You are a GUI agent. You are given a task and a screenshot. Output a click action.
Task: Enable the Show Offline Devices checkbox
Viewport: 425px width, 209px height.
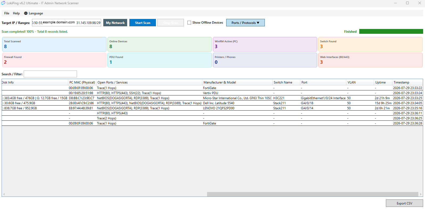coord(189,23)
